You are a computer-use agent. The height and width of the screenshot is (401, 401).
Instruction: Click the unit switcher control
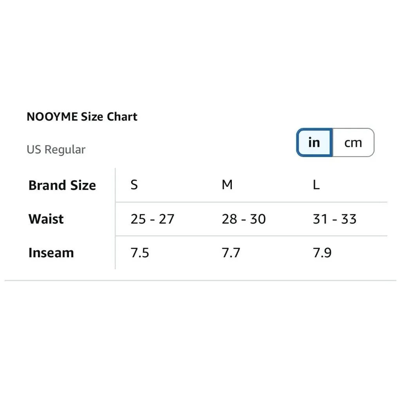pos(335,143)
